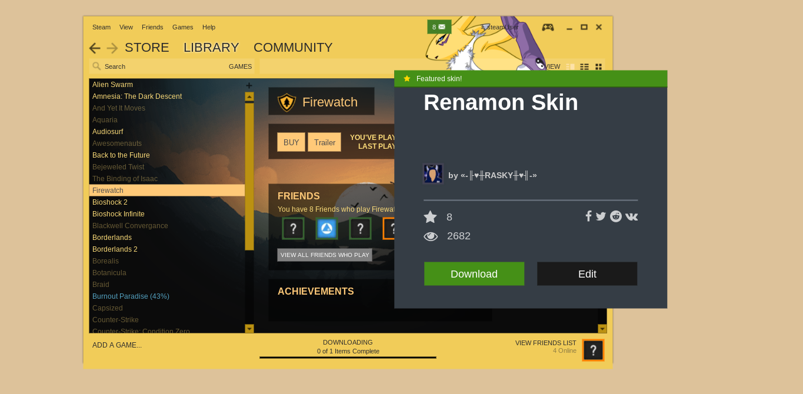This screenshot has height=394, width=803.
Task: Download the Renamon Skin
Action: pyautogui.click(x=474, y=274)
